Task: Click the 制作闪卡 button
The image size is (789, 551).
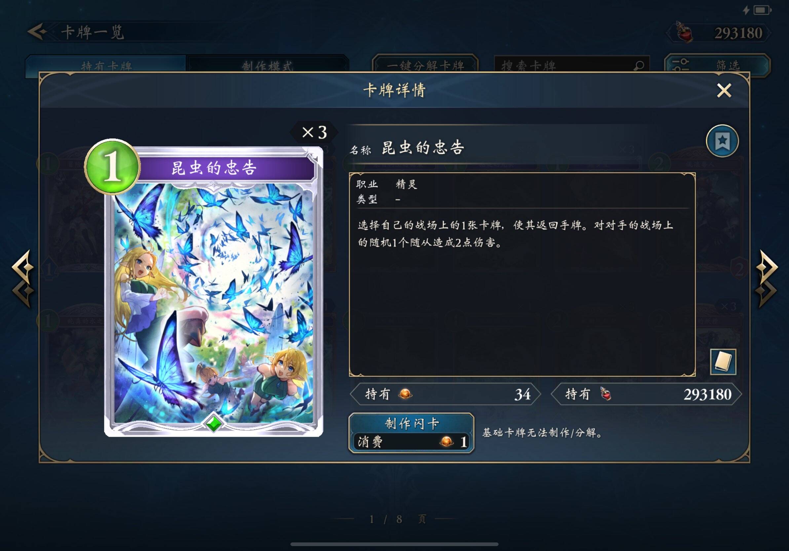Action: 411,433
